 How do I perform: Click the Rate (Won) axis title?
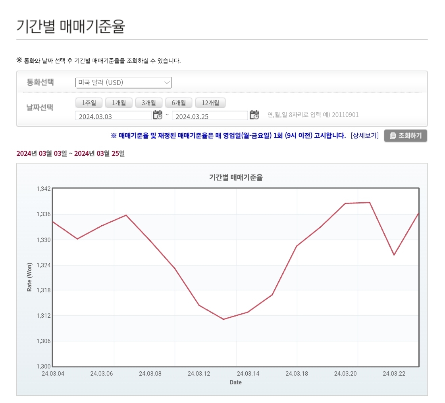coord(29,277)
